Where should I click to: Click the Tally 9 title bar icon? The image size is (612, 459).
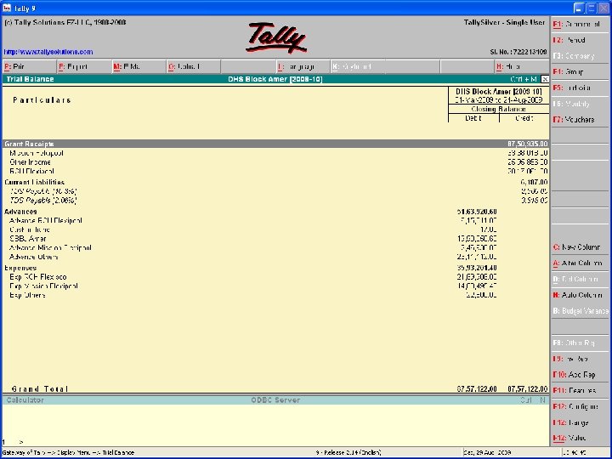(7, 8)
